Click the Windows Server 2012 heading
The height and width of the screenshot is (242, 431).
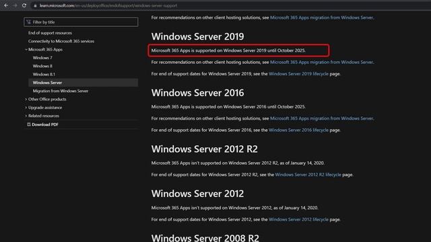(197, 194)
